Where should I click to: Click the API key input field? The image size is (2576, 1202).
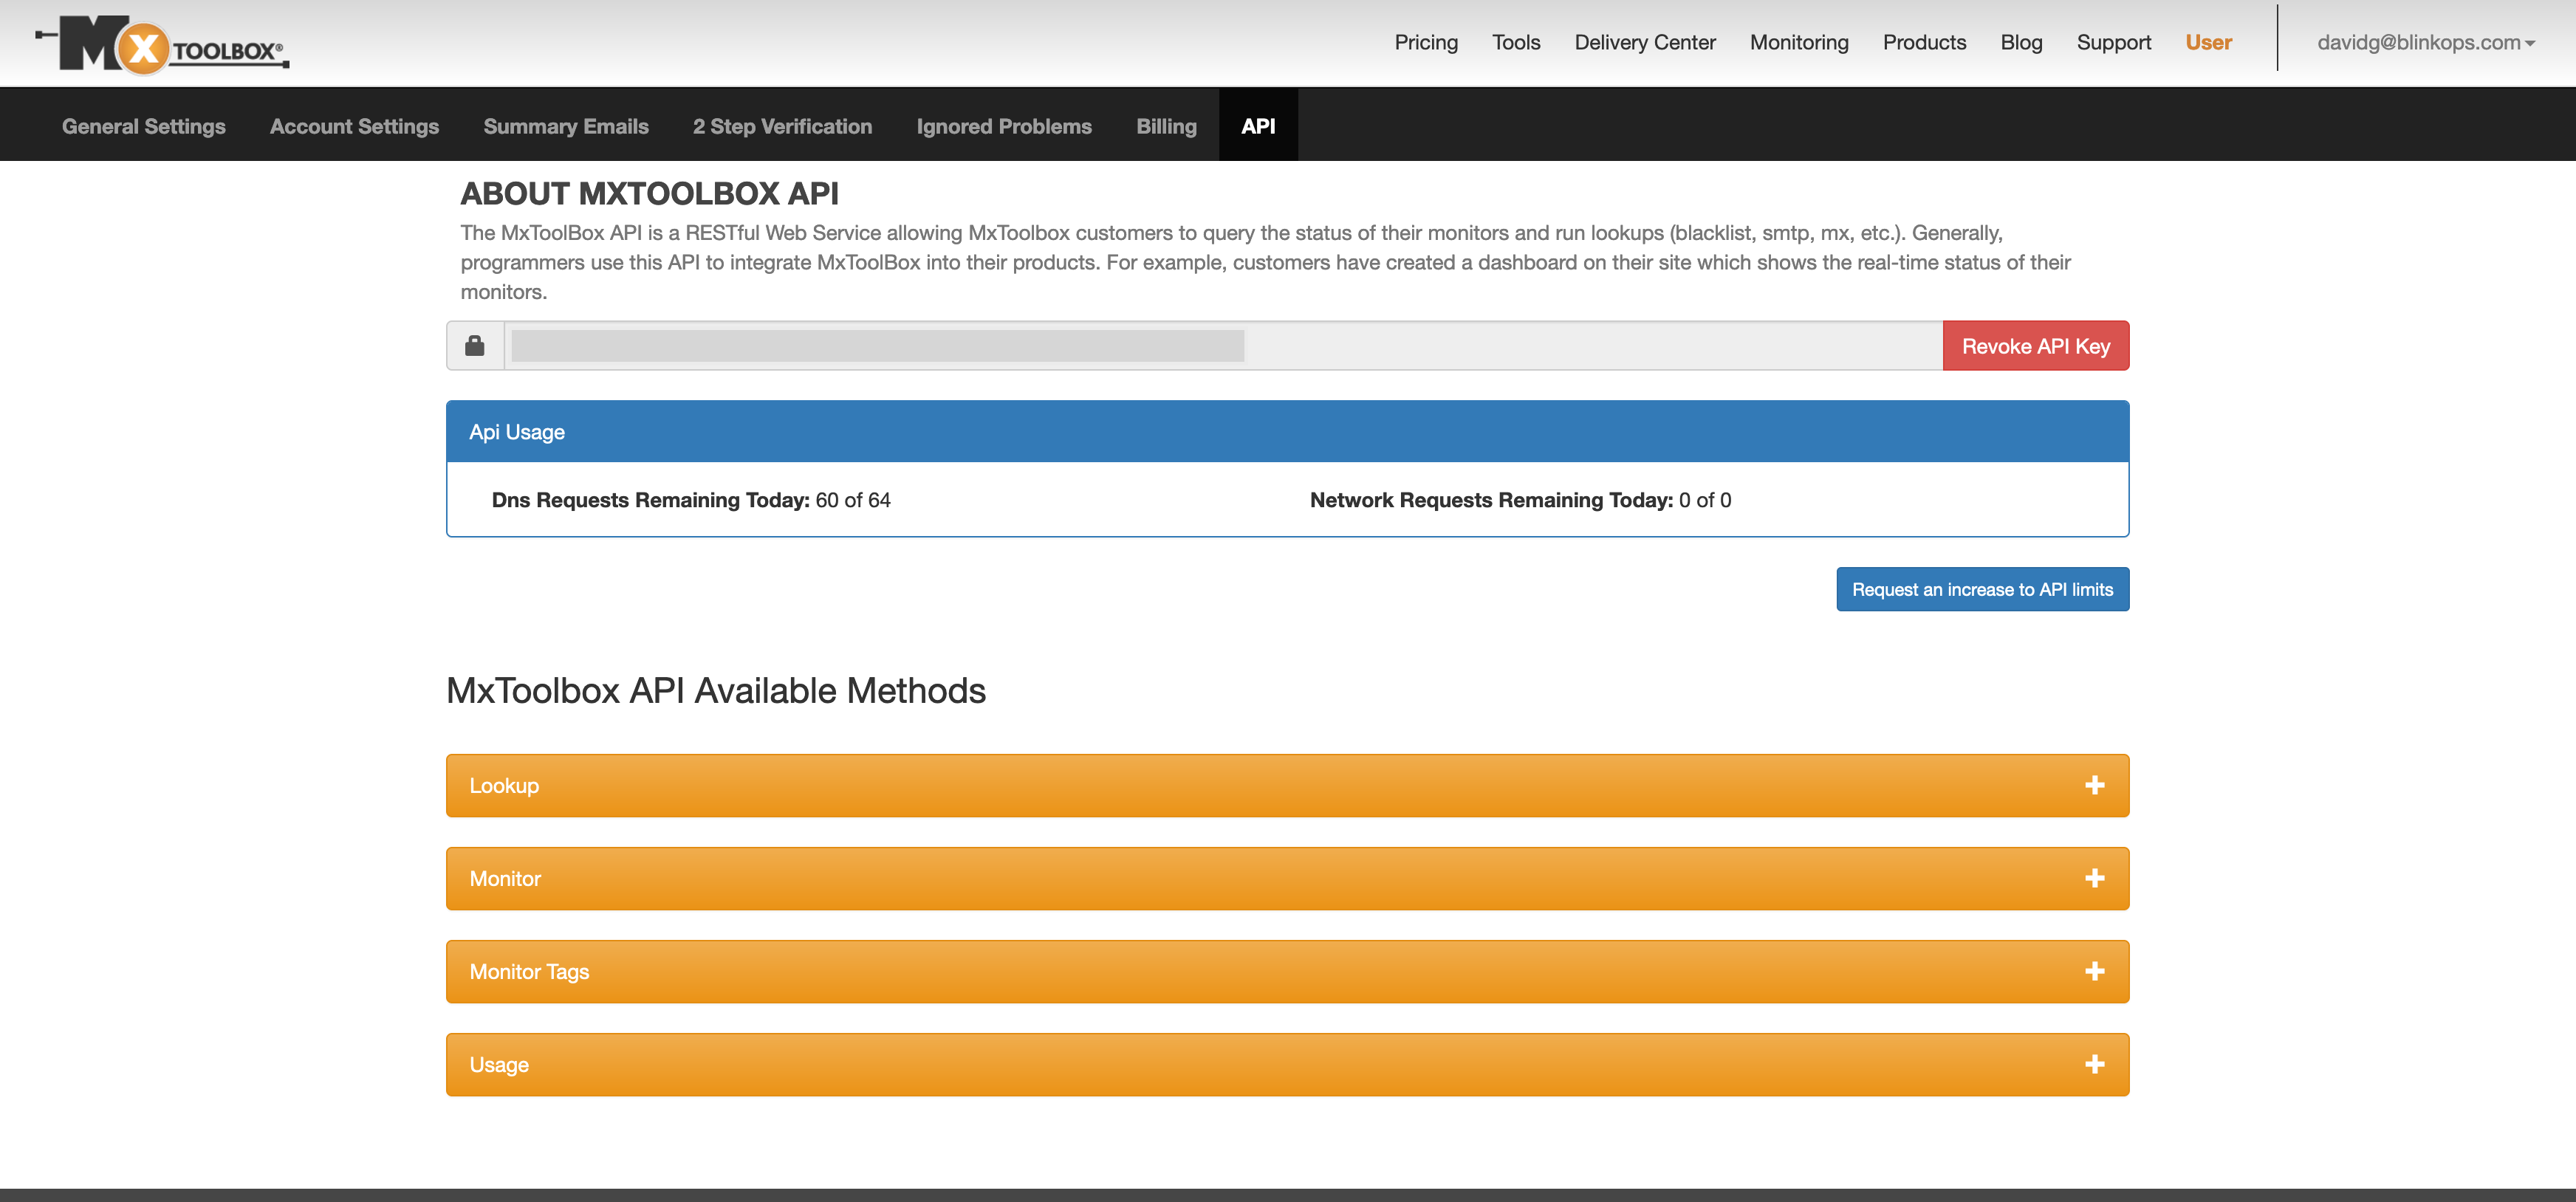1223,346
